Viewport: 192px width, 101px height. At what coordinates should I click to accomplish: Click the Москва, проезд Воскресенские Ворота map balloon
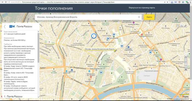[100, 49]
